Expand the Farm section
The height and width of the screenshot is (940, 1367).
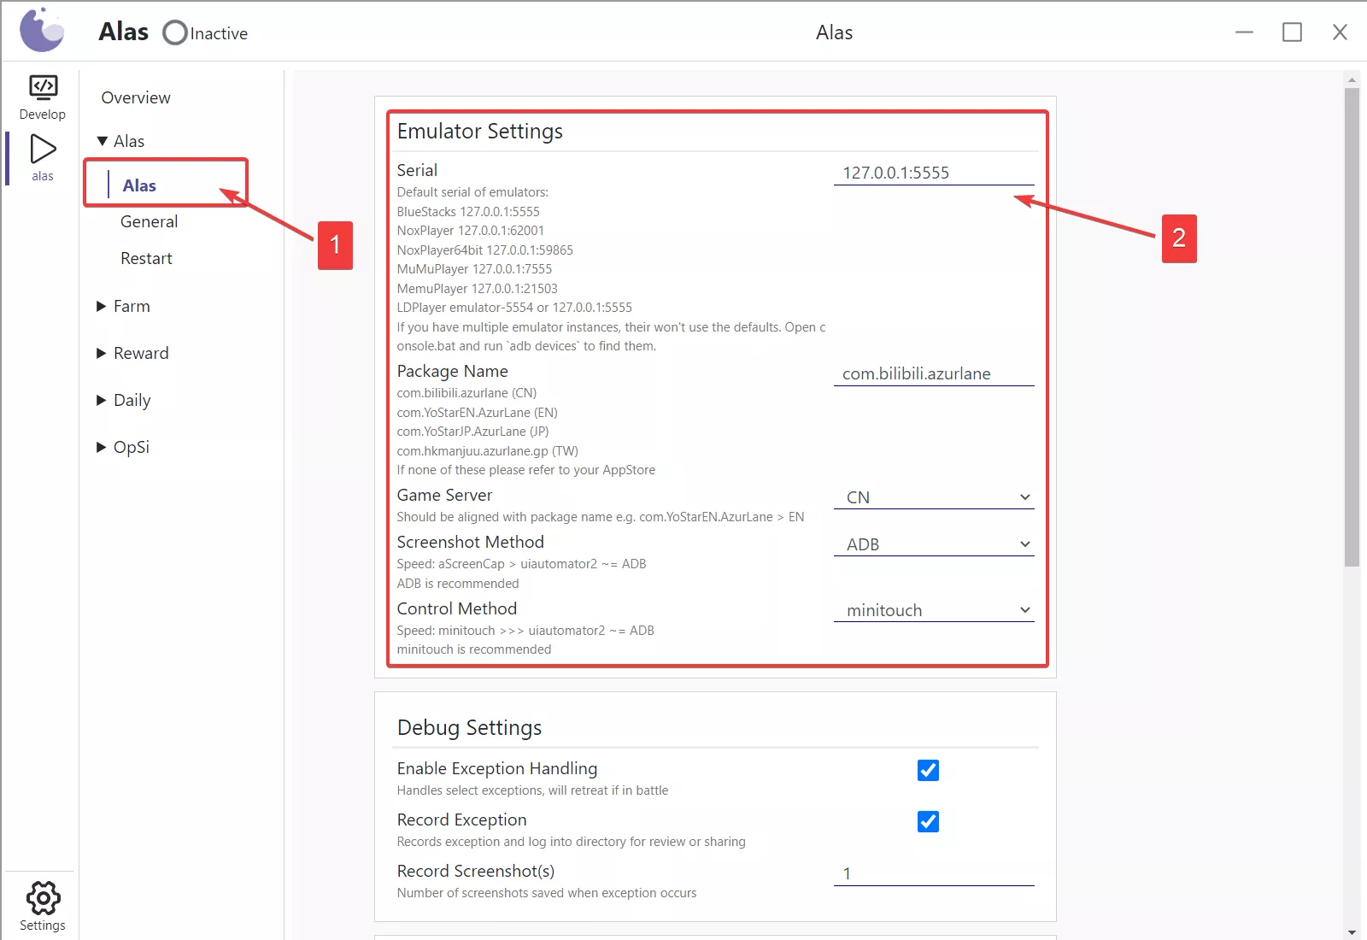131,306
